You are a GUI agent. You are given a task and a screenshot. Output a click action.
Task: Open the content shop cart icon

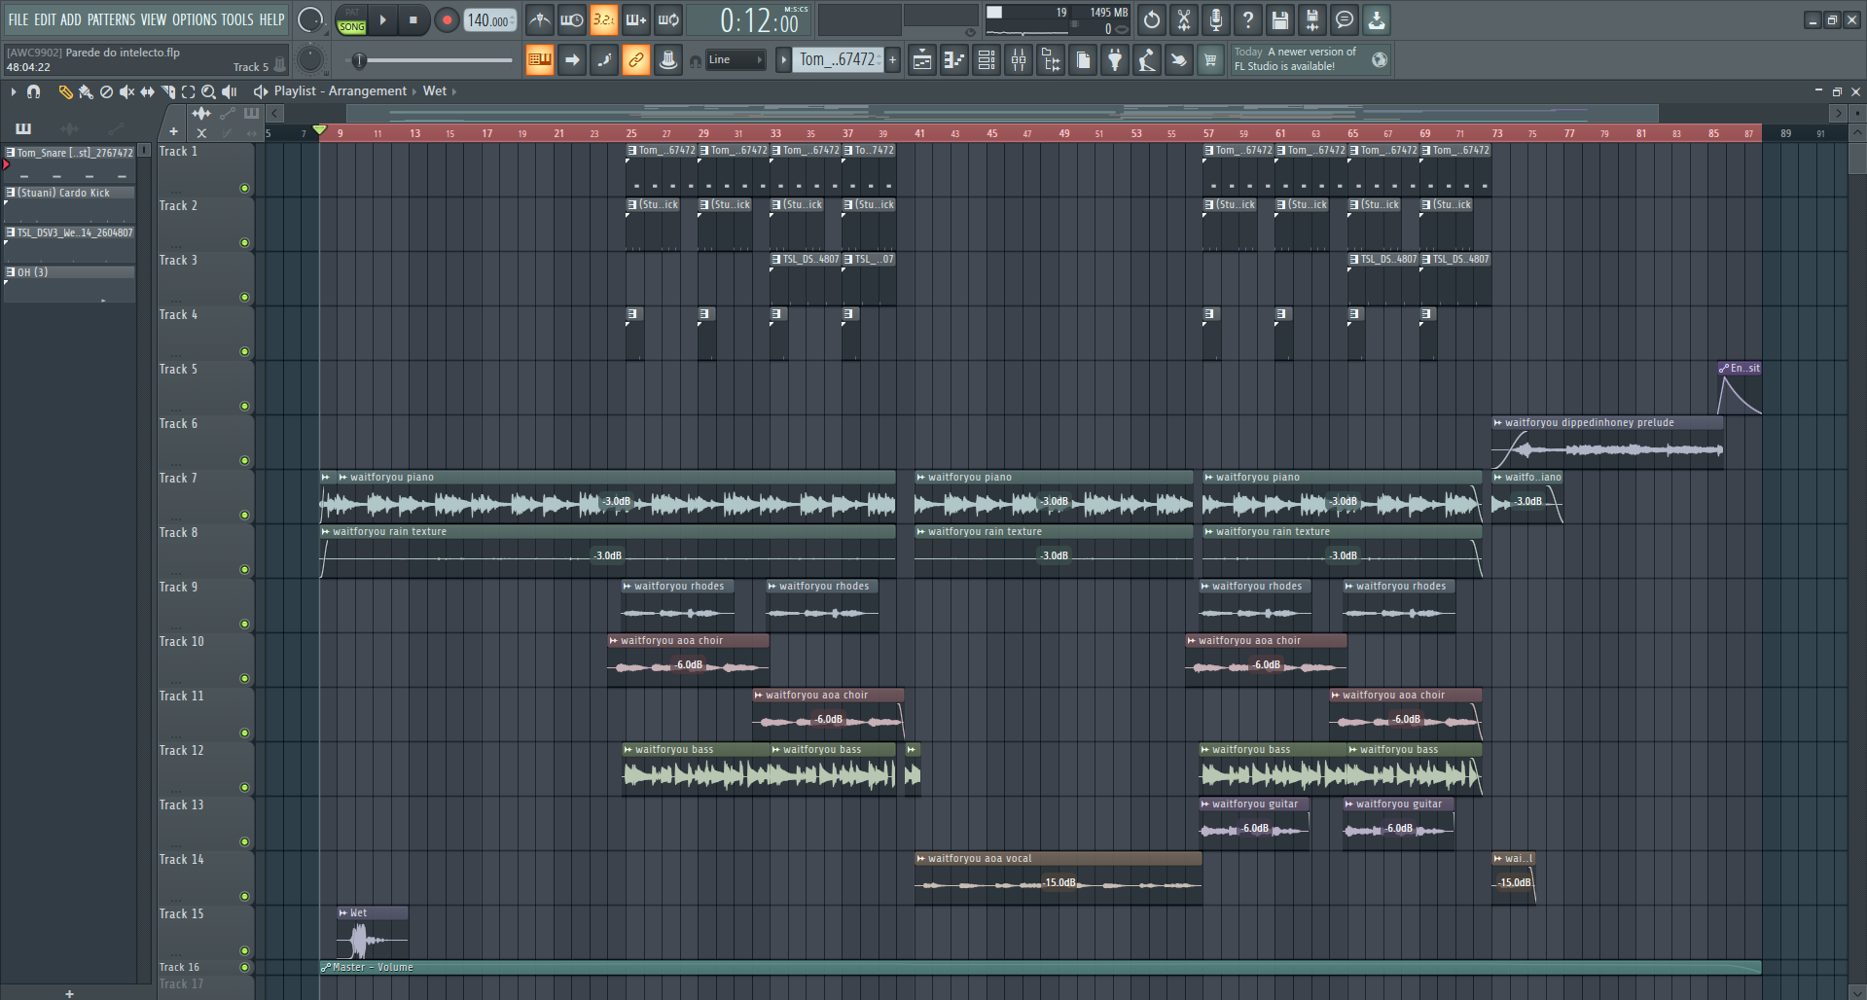click(1211, 60)
